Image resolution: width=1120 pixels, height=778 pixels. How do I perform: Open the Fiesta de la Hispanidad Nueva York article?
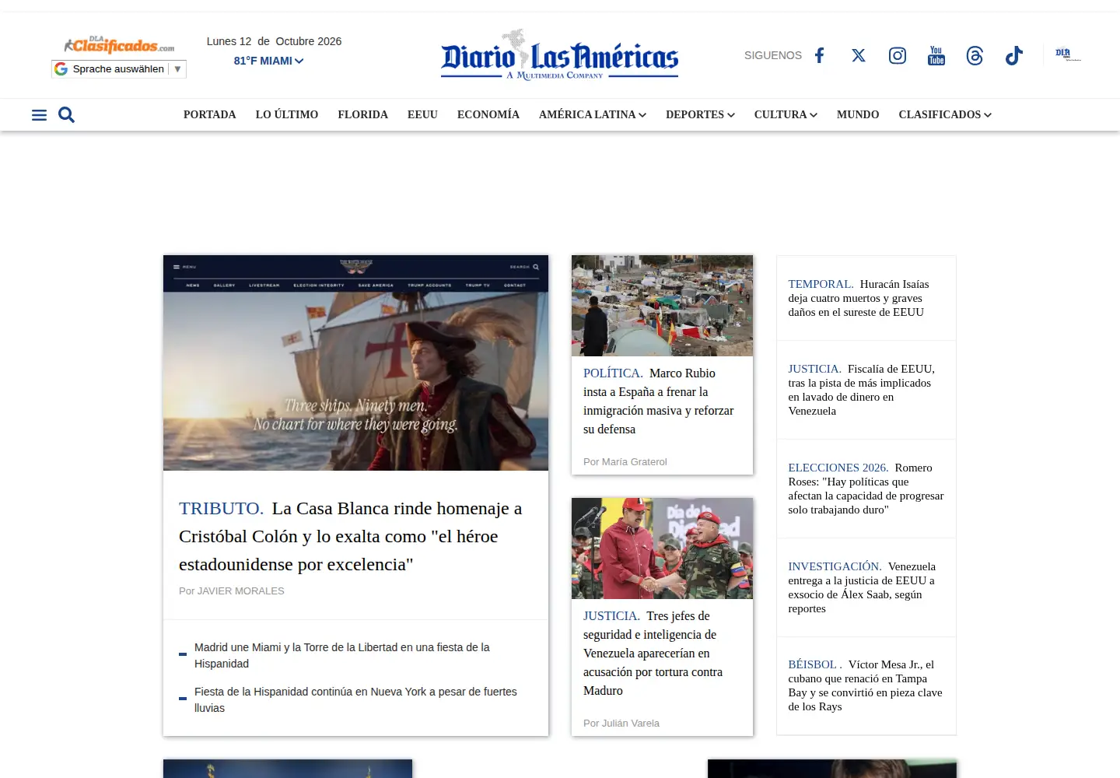355,699
